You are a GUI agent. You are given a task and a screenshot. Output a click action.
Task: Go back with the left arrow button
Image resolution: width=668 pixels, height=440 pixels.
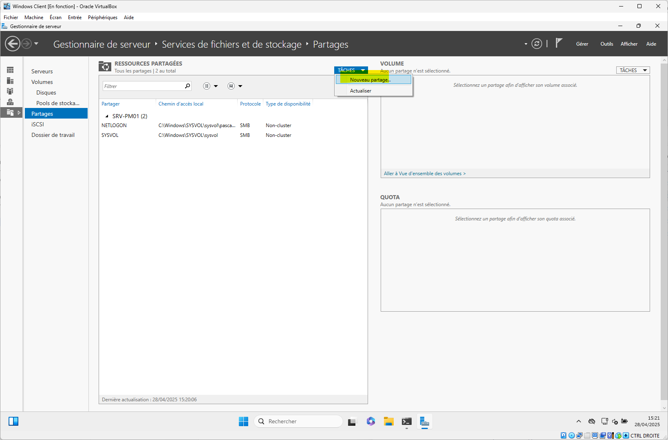(x=13, y=44)
